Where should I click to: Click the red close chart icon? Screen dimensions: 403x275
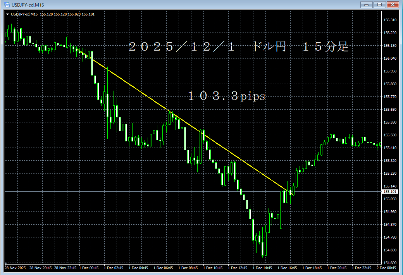(x=392, y=4)
